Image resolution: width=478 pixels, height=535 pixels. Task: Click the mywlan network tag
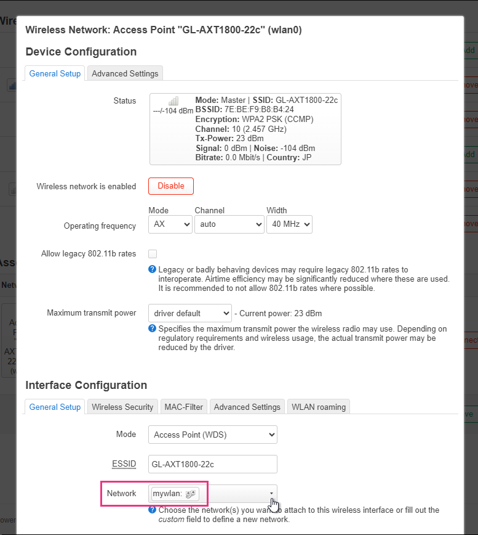click(175, 494)
